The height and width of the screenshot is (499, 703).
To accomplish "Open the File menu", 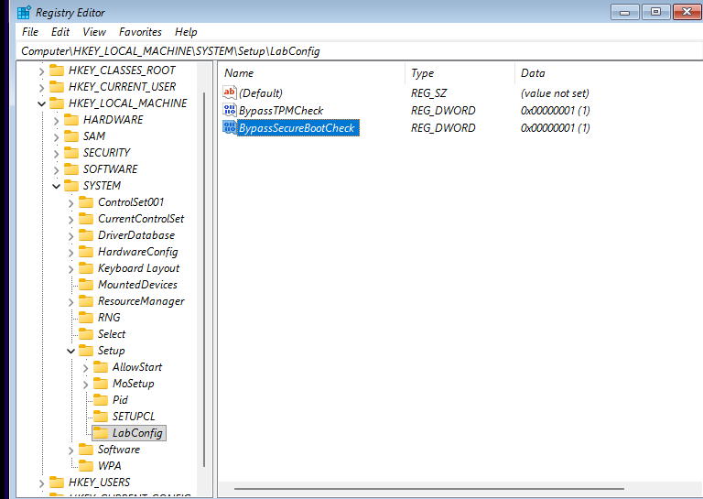I will [30, 32].
